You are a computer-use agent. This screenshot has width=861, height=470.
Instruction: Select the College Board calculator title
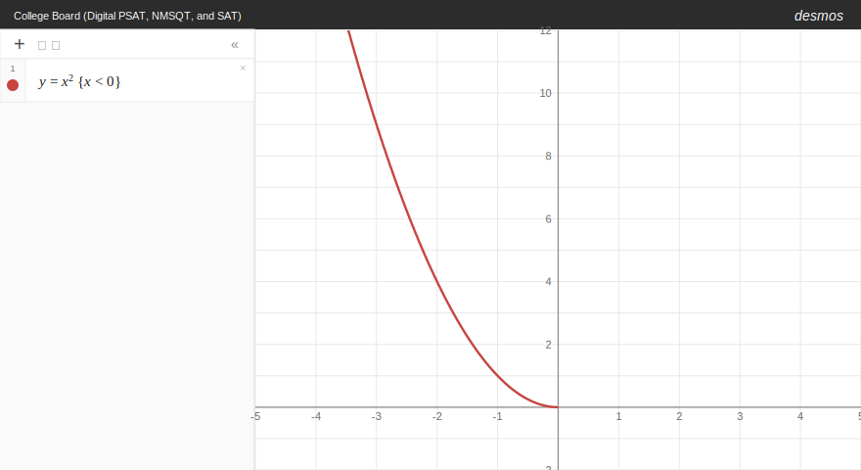(127, 16)
